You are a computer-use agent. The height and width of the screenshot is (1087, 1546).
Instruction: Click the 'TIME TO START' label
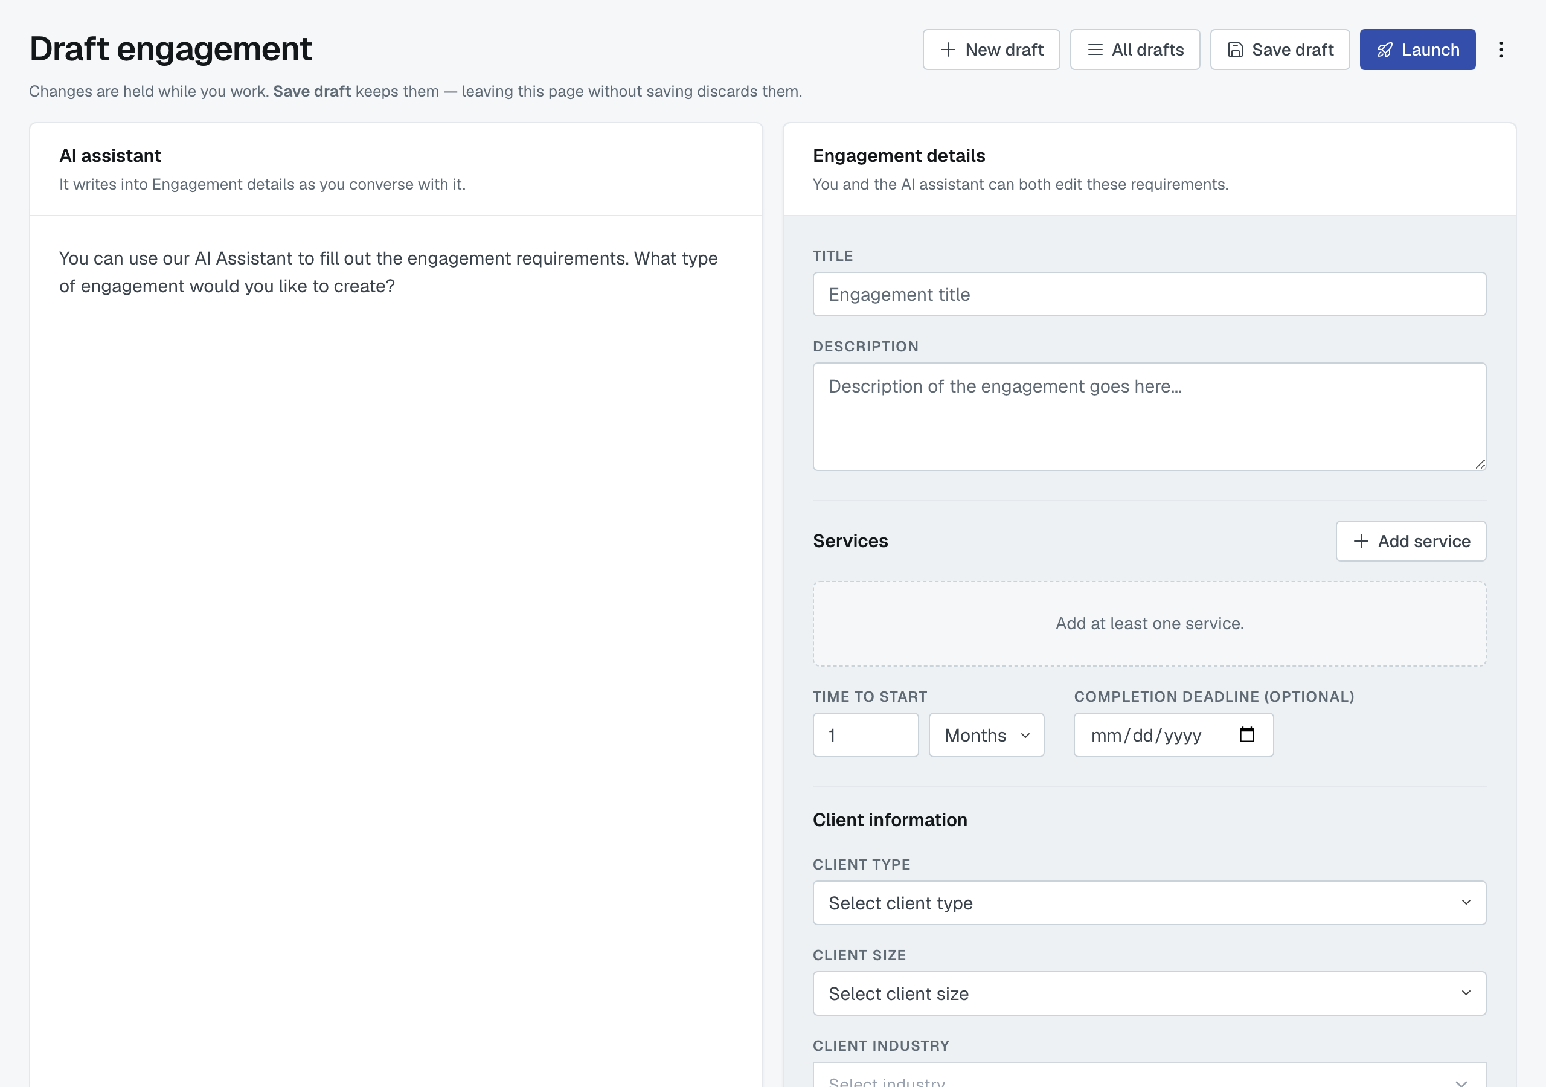coord(869,696)
